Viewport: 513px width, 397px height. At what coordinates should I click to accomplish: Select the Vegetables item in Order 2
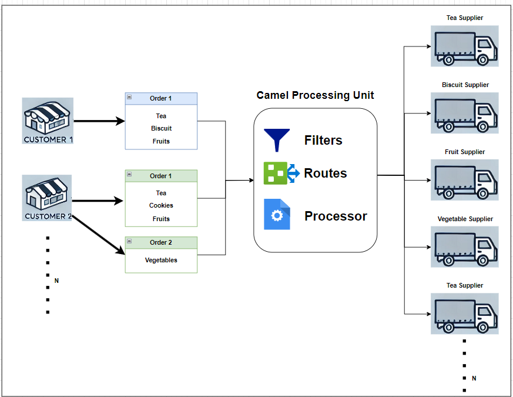pyautogui.click(x=161, y=260)
